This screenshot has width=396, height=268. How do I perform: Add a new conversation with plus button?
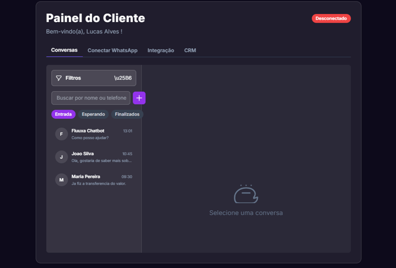coord(139,98)
